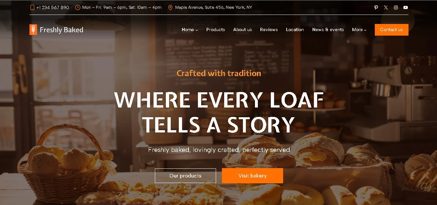The width and height of the screenshot is (437, 205).
Task: Click the Pinterest icon in the top bar
Action: coord(376,7)
